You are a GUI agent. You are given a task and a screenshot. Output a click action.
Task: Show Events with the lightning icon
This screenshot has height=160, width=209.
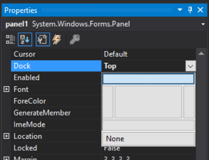(57, 39)
